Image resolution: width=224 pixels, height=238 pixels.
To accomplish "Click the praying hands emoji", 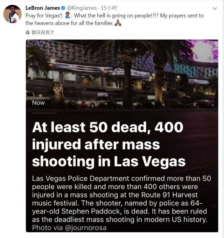I will 118,23.
